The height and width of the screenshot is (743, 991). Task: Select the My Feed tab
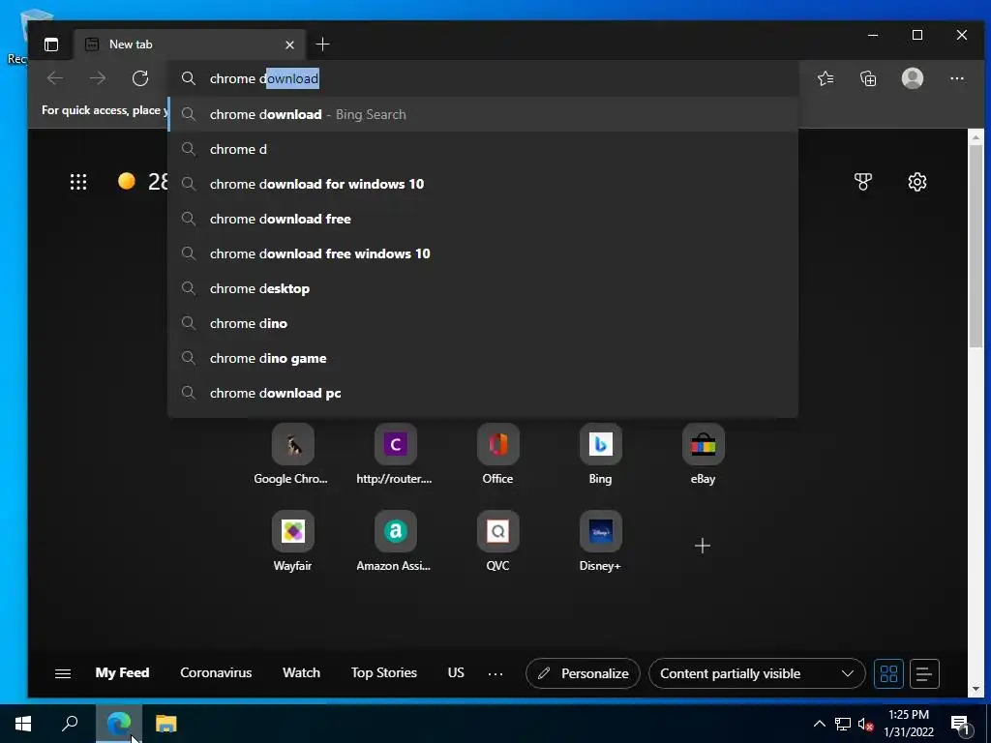[x=122, y=673]
